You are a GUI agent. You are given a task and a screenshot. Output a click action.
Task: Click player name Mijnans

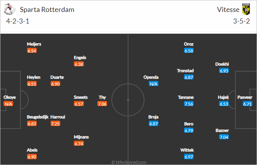[81, 137]
